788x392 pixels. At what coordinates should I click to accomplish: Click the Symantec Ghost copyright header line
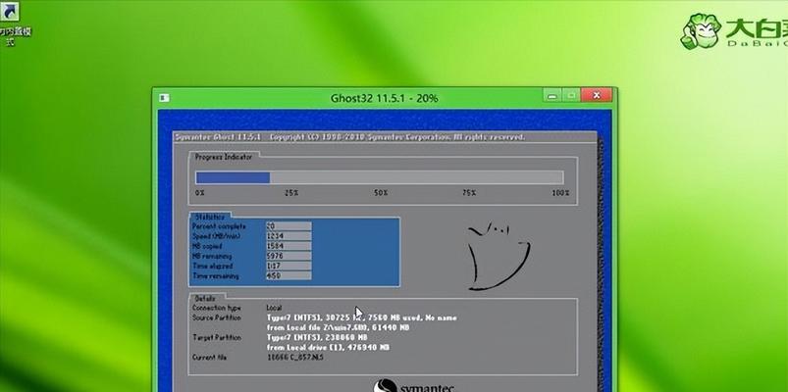pyautogui.click(x=349, y=137)
